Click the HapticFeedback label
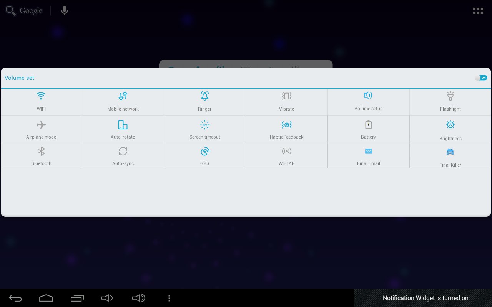This screenshot has width=492, height=307. [x=287, y=137]
